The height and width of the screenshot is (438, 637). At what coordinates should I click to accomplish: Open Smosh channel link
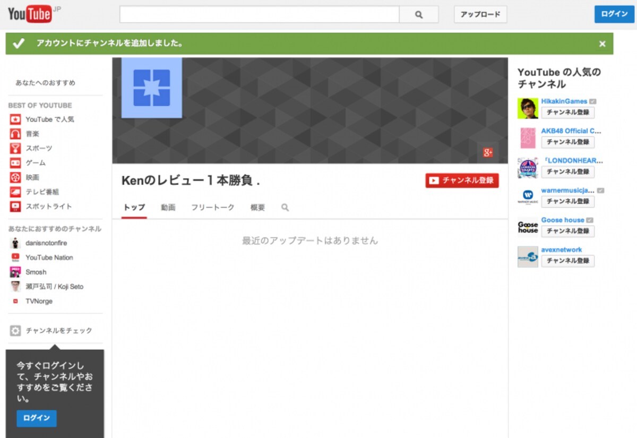(36, 272)
